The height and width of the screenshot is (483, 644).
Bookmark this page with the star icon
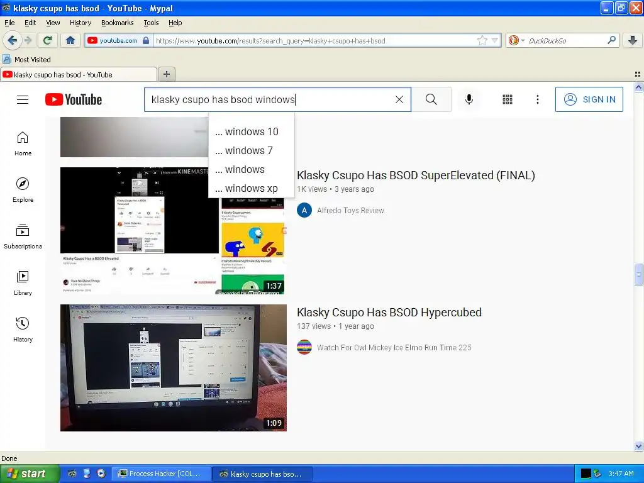click(482, 40)
